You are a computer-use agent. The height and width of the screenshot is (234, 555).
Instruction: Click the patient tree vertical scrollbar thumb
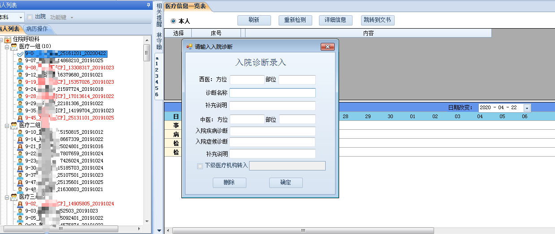[146, 52]
